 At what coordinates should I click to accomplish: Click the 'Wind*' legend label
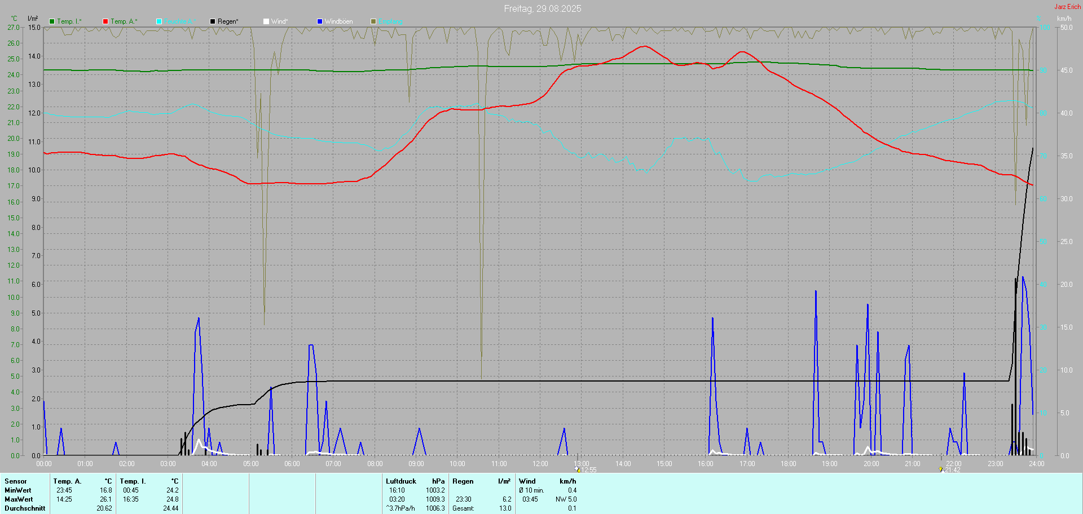(x=279, y=21)
